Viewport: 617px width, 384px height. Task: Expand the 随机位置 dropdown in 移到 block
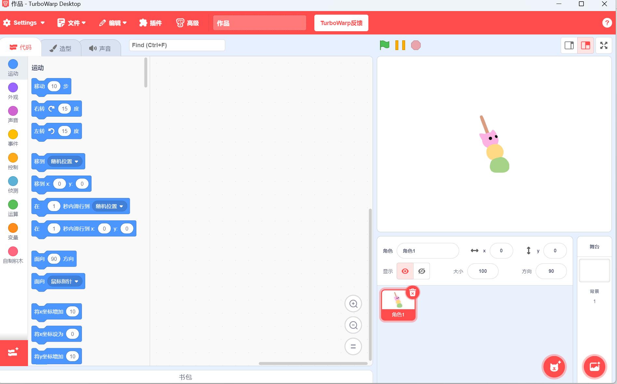click(x=65, y=161)
